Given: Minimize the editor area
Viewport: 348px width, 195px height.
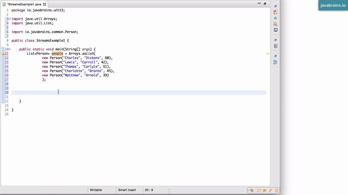Looking at the screenshot, I should (259, 4).
